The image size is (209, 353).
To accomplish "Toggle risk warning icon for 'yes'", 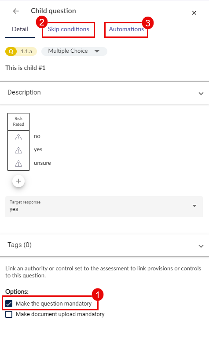I will [18, 150].
